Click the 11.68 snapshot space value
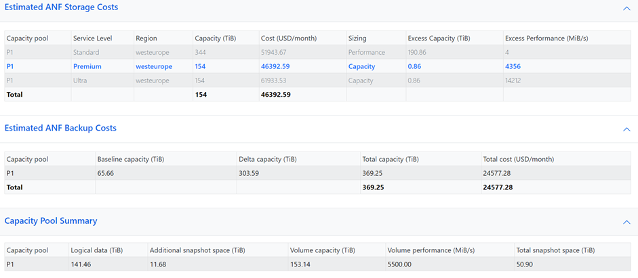This screenshot has height=278, width=638. click(158, 264)
